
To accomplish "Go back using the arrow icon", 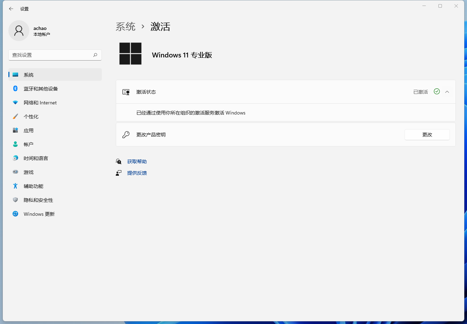I will tap(11, 9).
